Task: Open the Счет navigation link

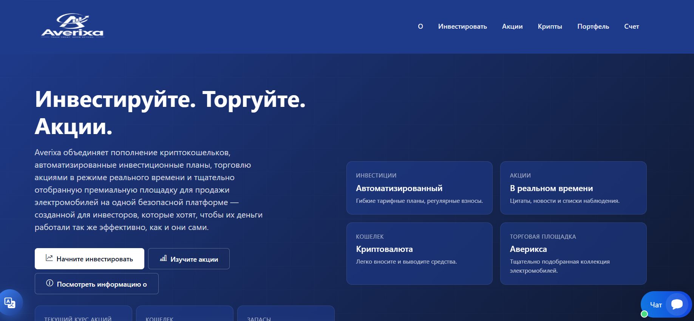Action: [x=631, y=26]
